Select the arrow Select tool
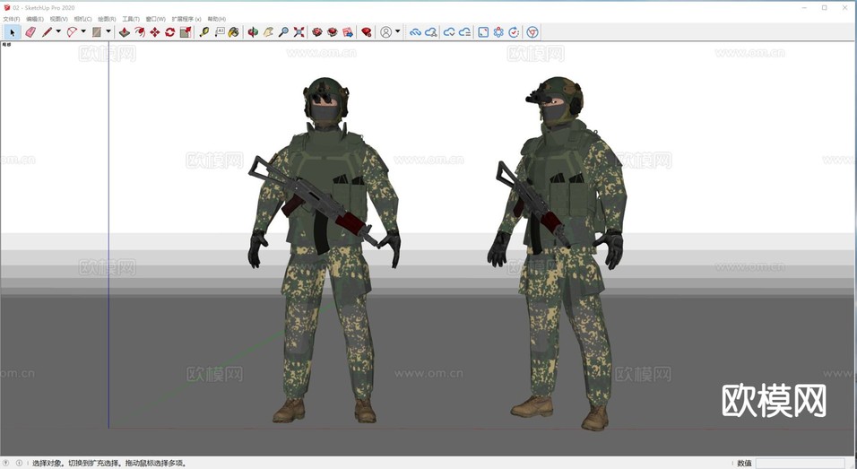This screenshot has width=857, height=469. 12,32
